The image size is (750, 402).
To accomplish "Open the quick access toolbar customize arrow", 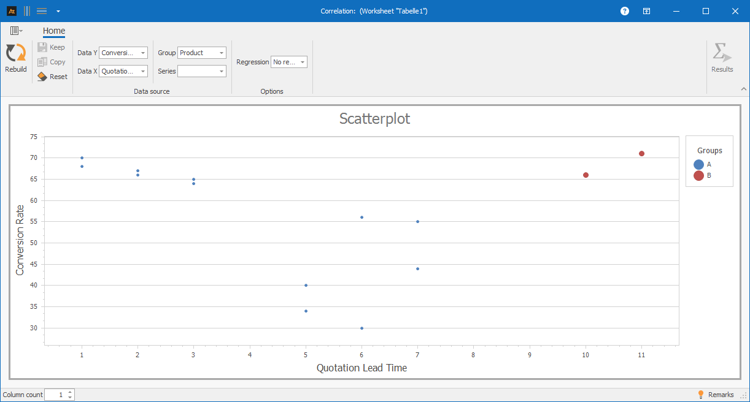I will click(58, 11).
